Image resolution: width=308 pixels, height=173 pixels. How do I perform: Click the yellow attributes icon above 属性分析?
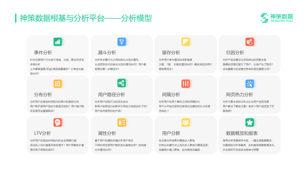121,122
